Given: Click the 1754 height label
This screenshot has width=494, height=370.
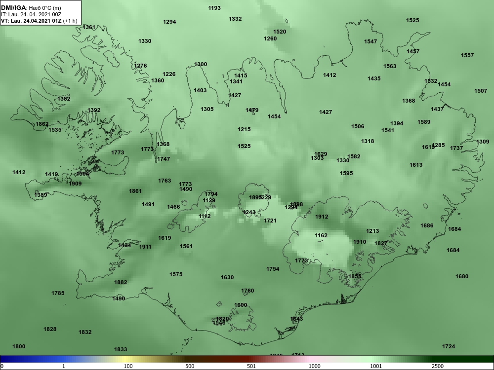Looking at the screenshot, I should pos(273,269).
